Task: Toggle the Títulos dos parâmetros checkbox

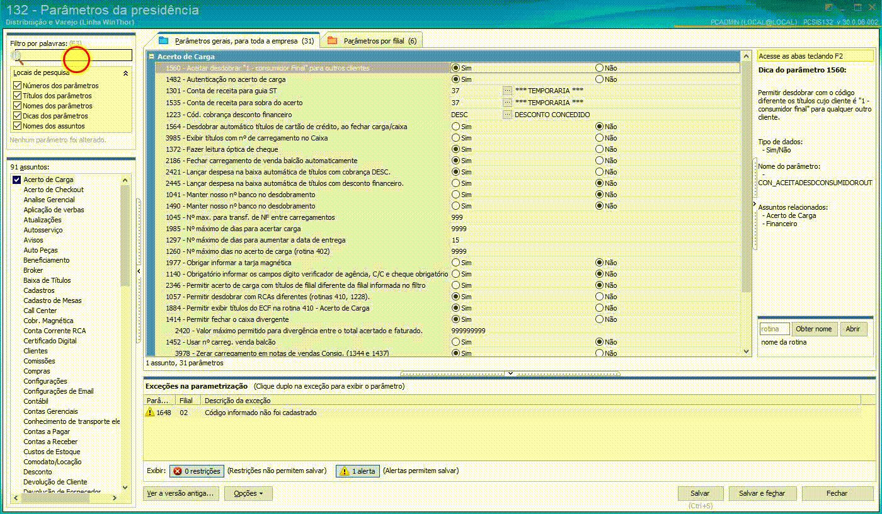Action: pyautogui.click(x=18, y=96)
